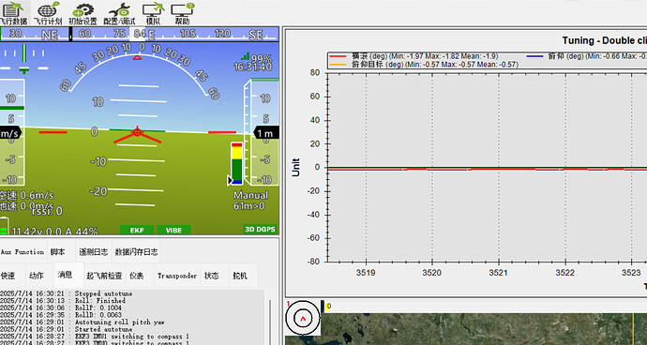Click the EKF status indicator on HUD

pyautogui.click(x=137, y=230)
